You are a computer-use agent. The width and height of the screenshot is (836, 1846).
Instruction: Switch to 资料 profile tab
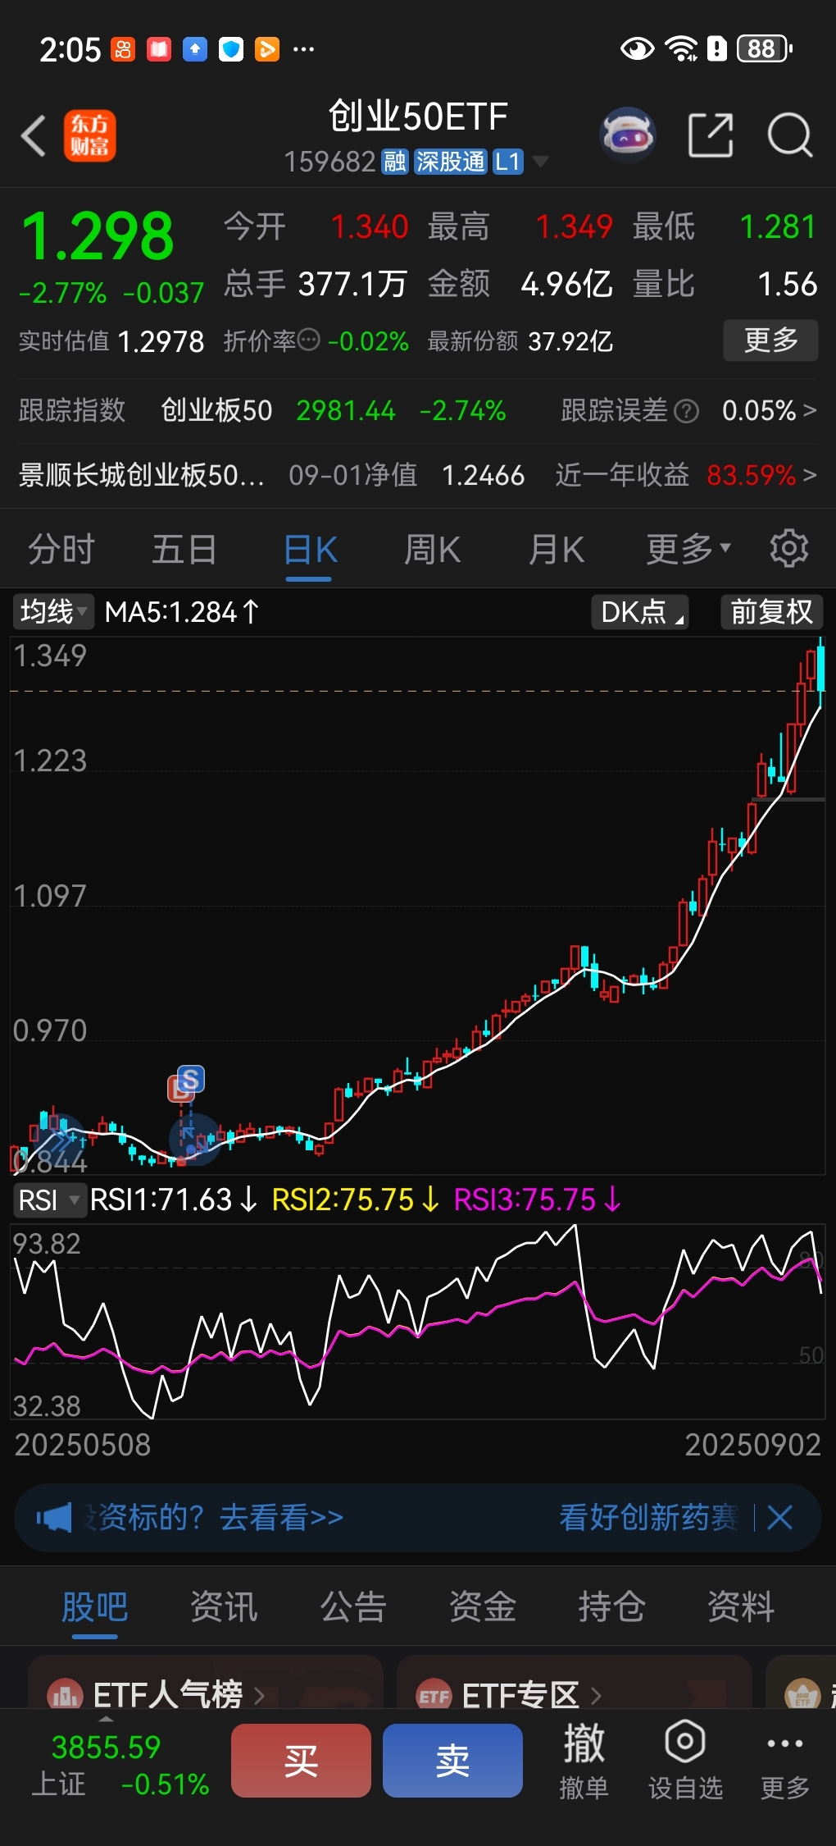tap(741, 1606)
